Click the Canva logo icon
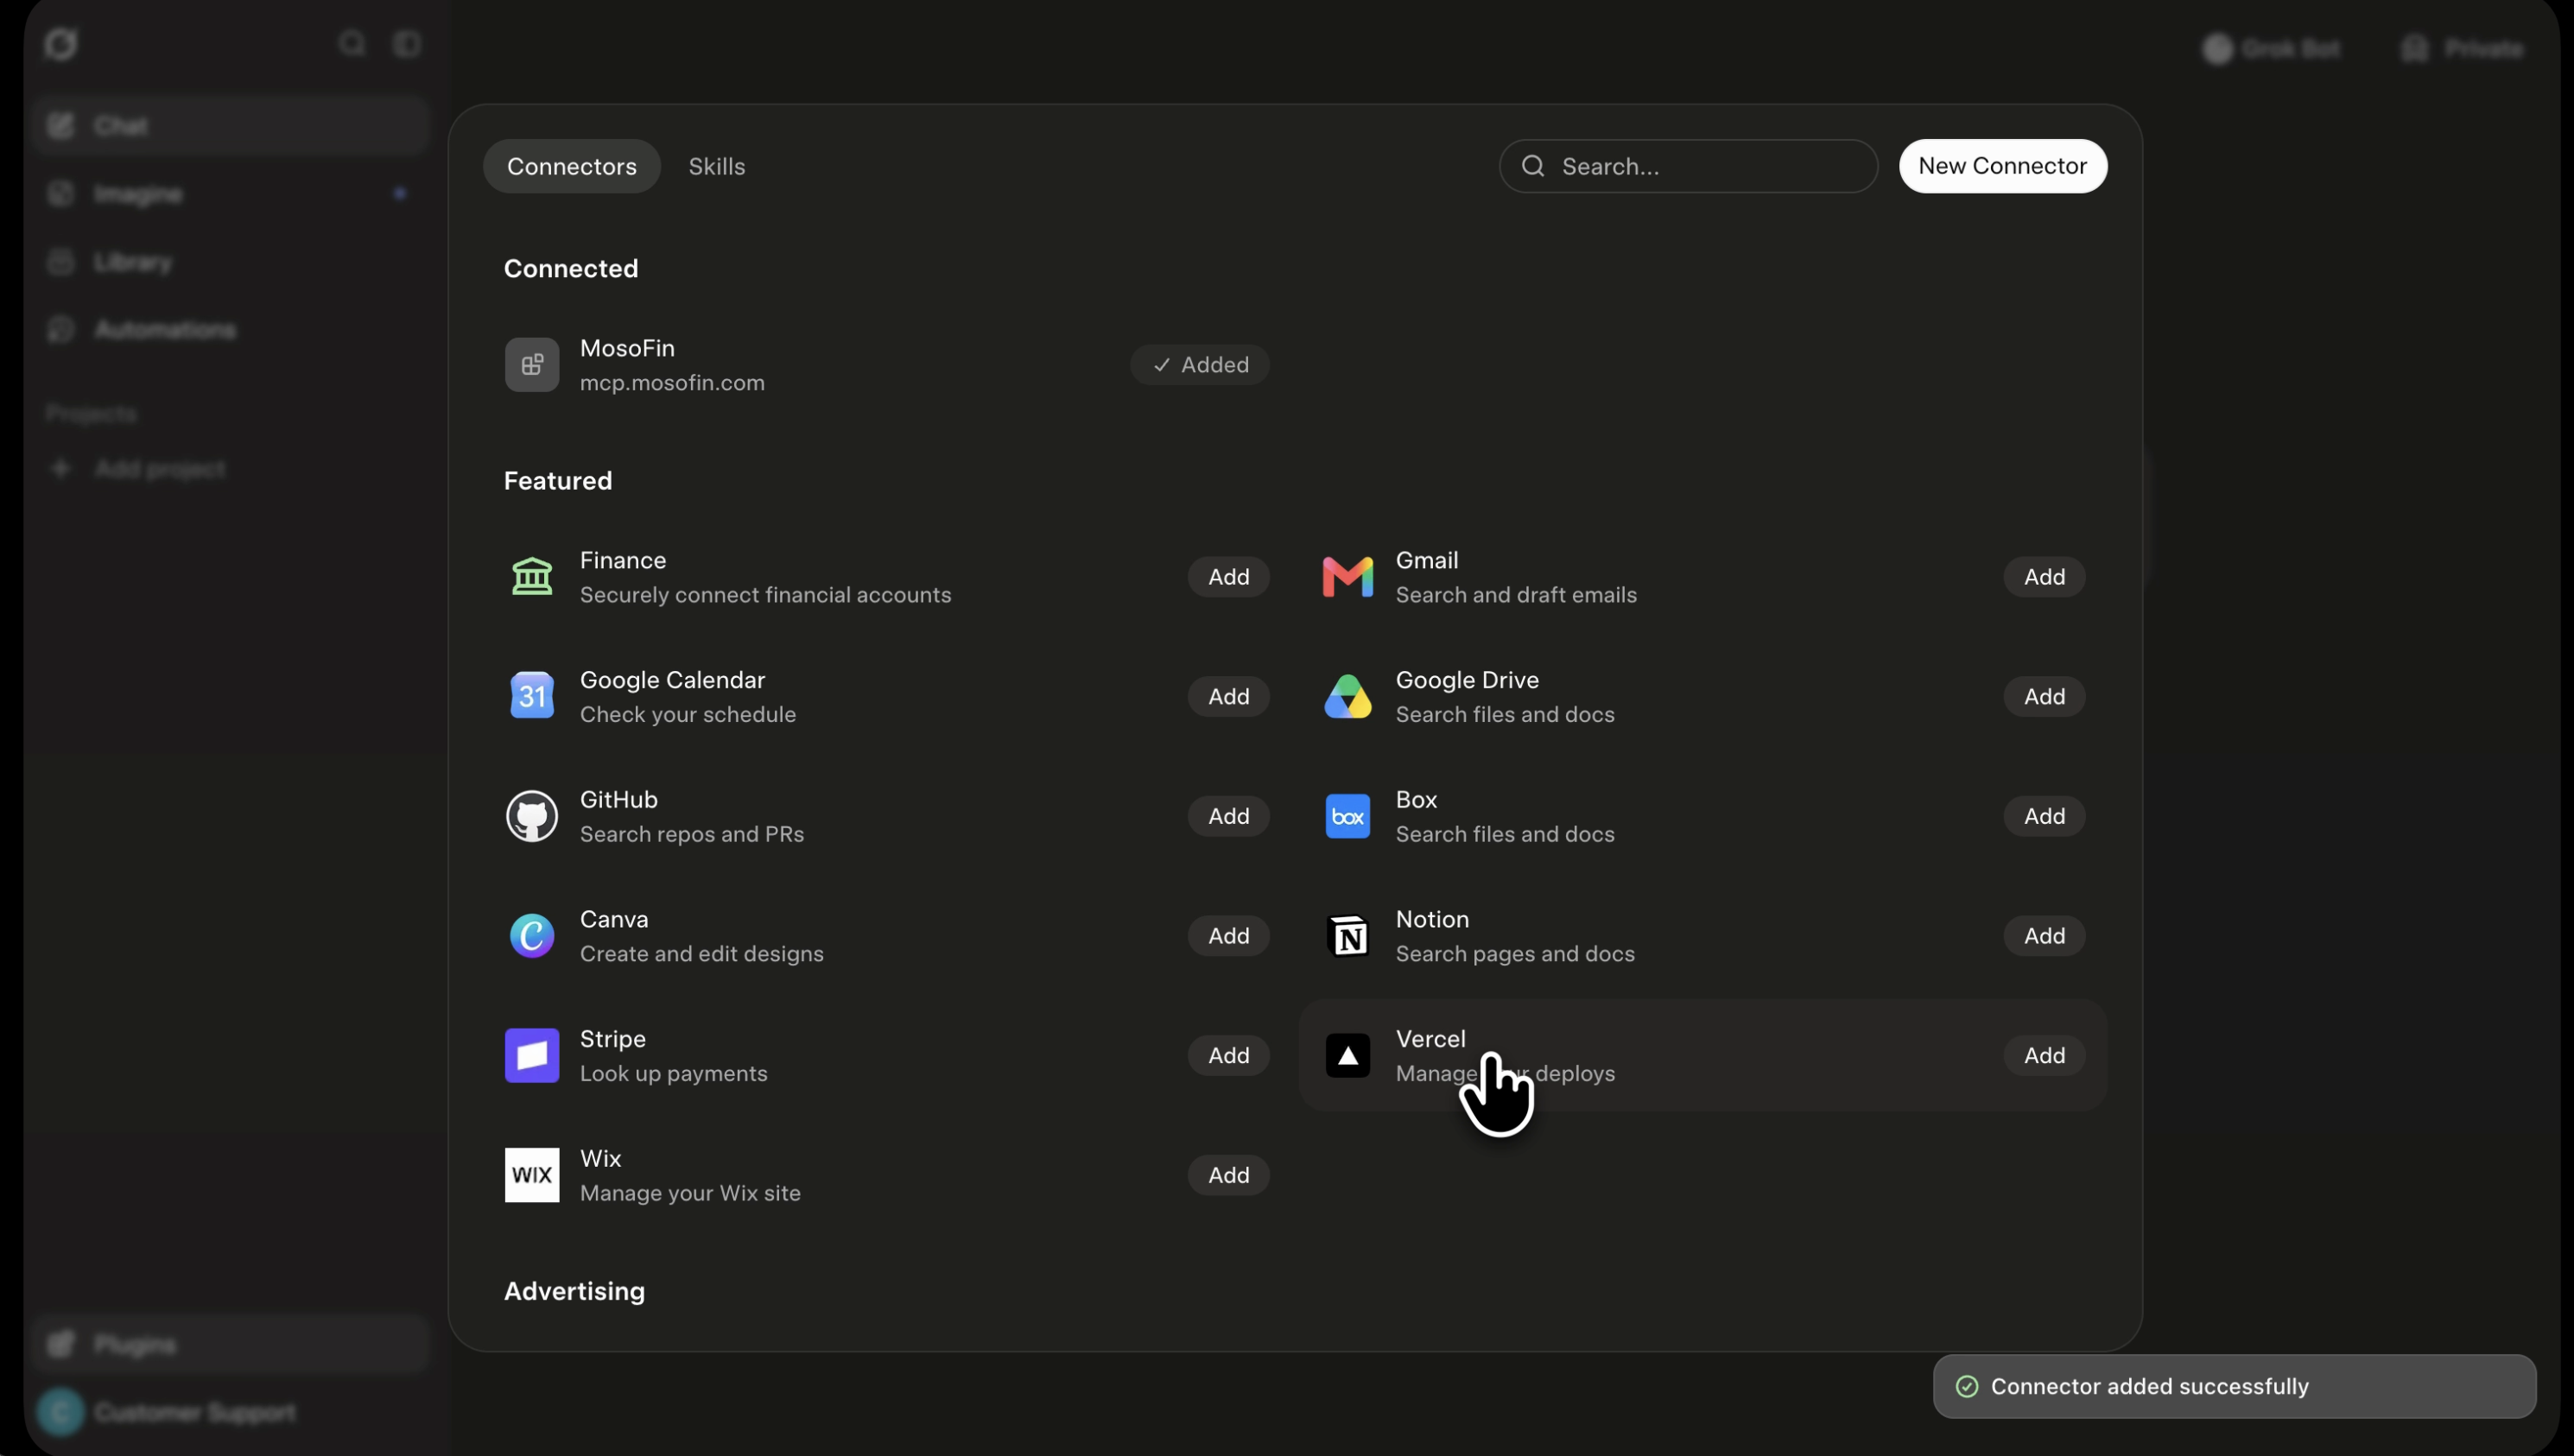The width and height of the screenshot is (2574, 1456). [531, 936]
